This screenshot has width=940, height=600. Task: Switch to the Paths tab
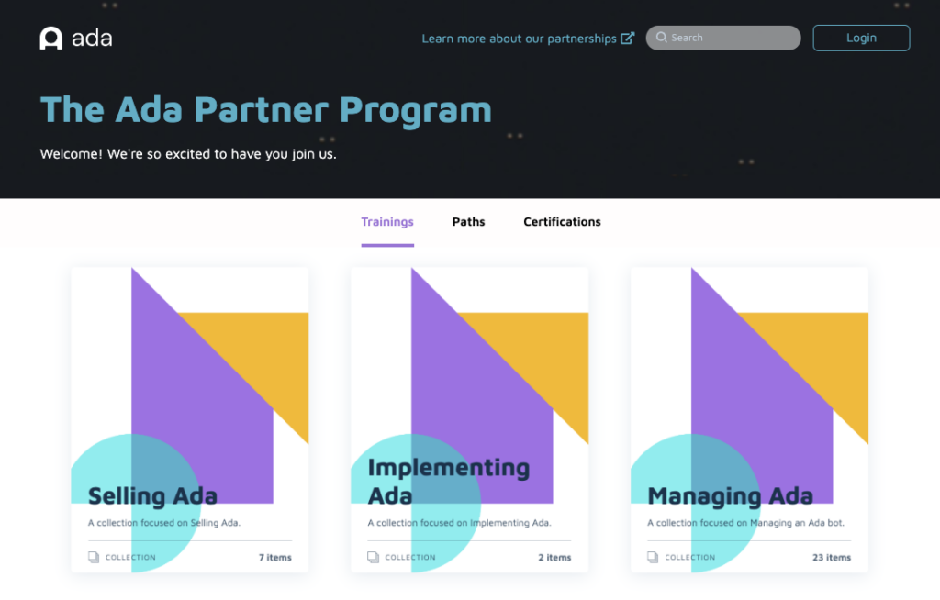(x=468, y=222)
